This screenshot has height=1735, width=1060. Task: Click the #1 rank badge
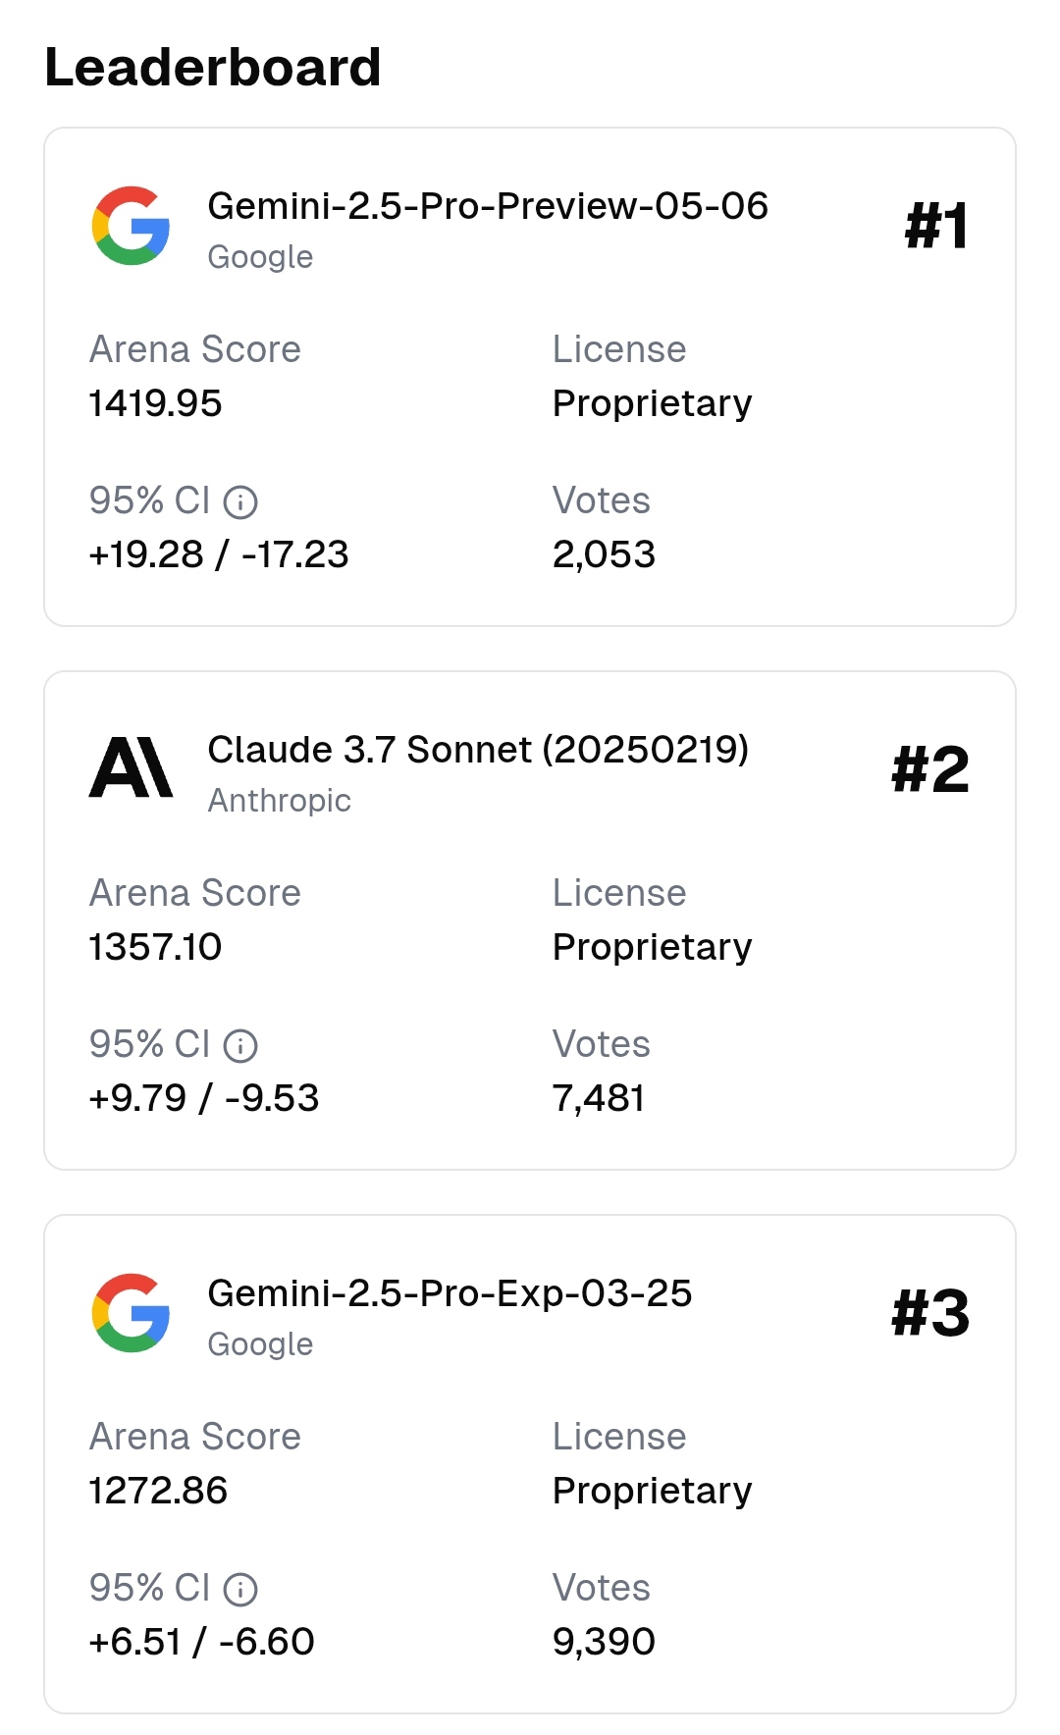[x=936, y=226]
